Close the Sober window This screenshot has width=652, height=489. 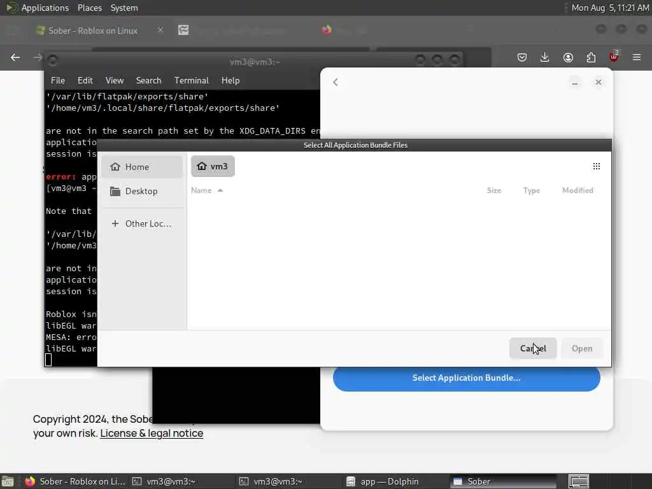[599, 82]
